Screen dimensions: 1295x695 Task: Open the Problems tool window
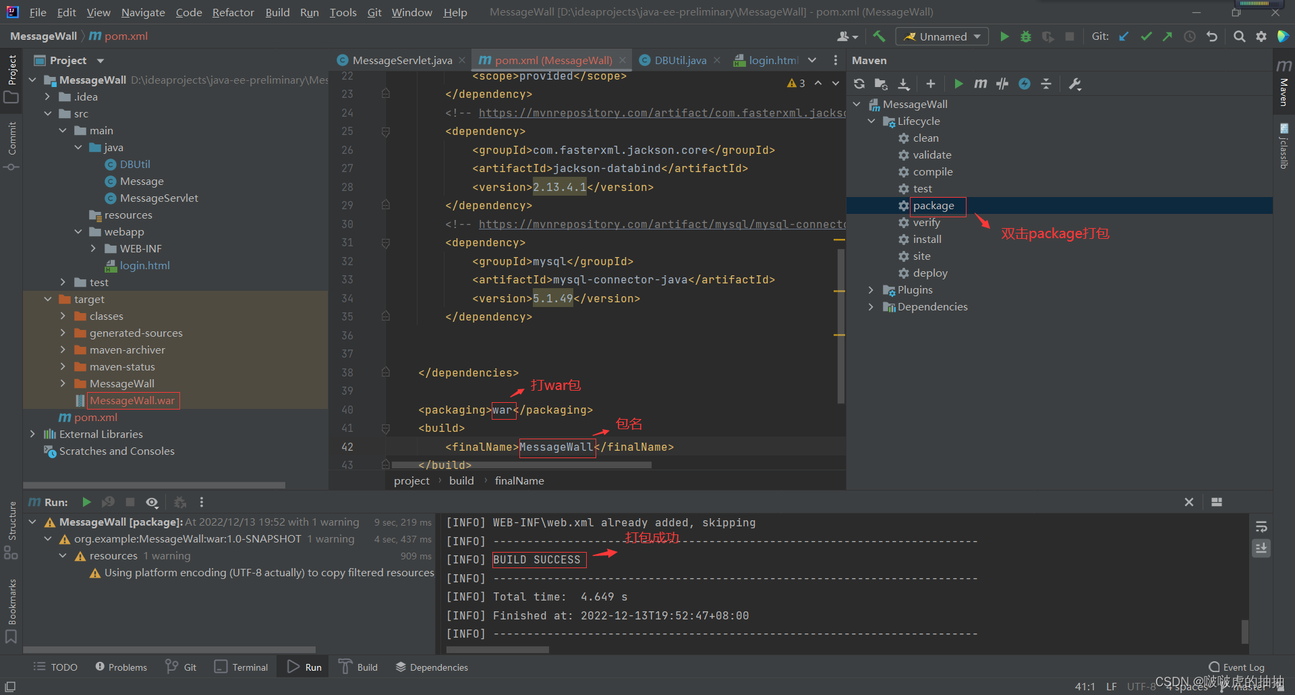121,667
